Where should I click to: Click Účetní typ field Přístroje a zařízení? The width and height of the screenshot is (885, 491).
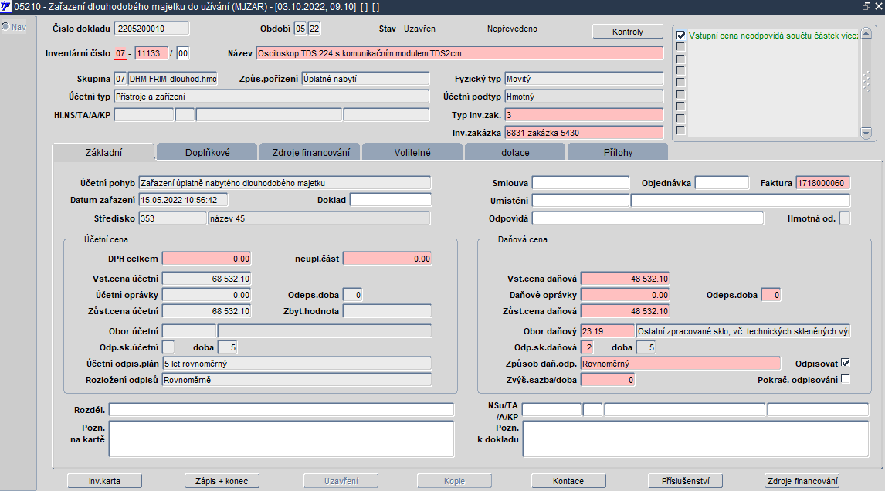272,97
